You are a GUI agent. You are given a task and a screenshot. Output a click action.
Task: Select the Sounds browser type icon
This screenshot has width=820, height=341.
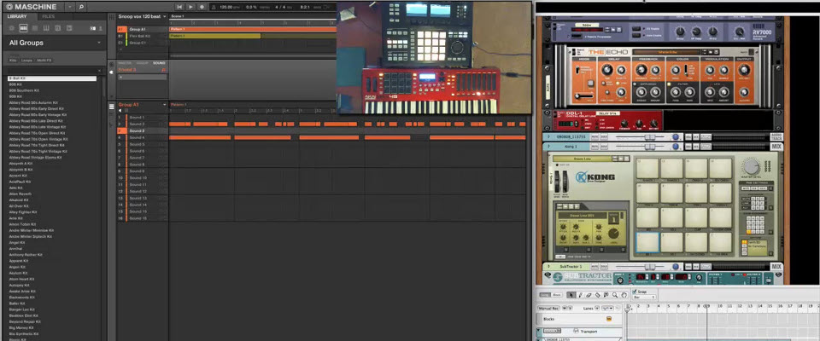pyautogui.click(x=35, y=28)
